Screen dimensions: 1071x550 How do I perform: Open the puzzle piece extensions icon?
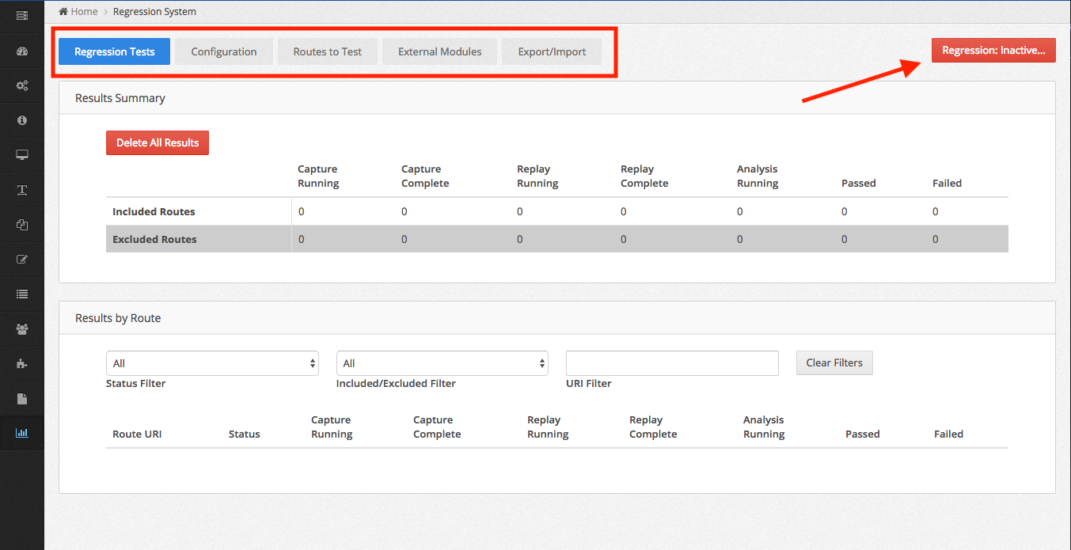[x=22, y=364]
